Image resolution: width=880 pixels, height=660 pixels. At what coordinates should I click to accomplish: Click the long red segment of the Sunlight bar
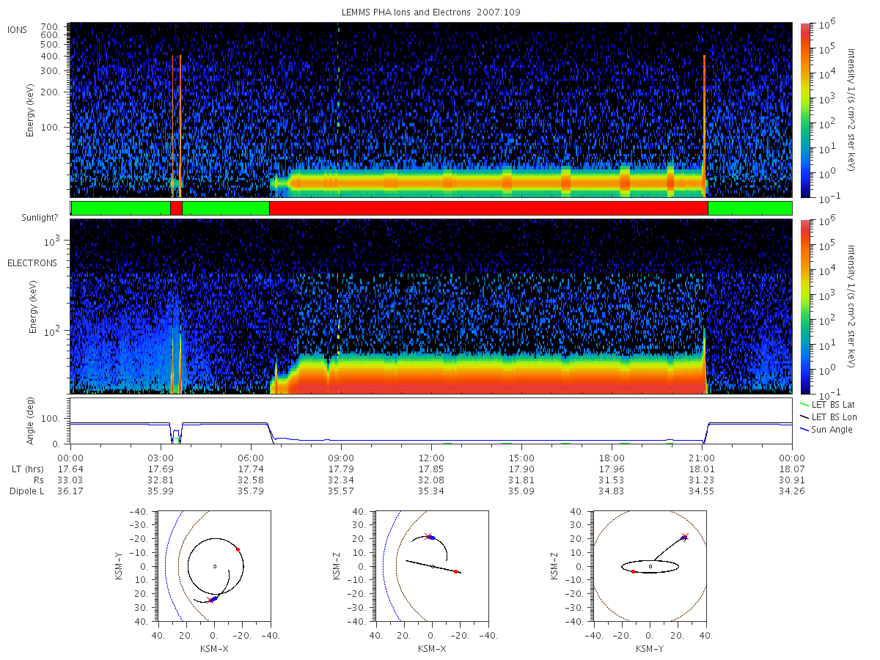[x=488, y=208]
